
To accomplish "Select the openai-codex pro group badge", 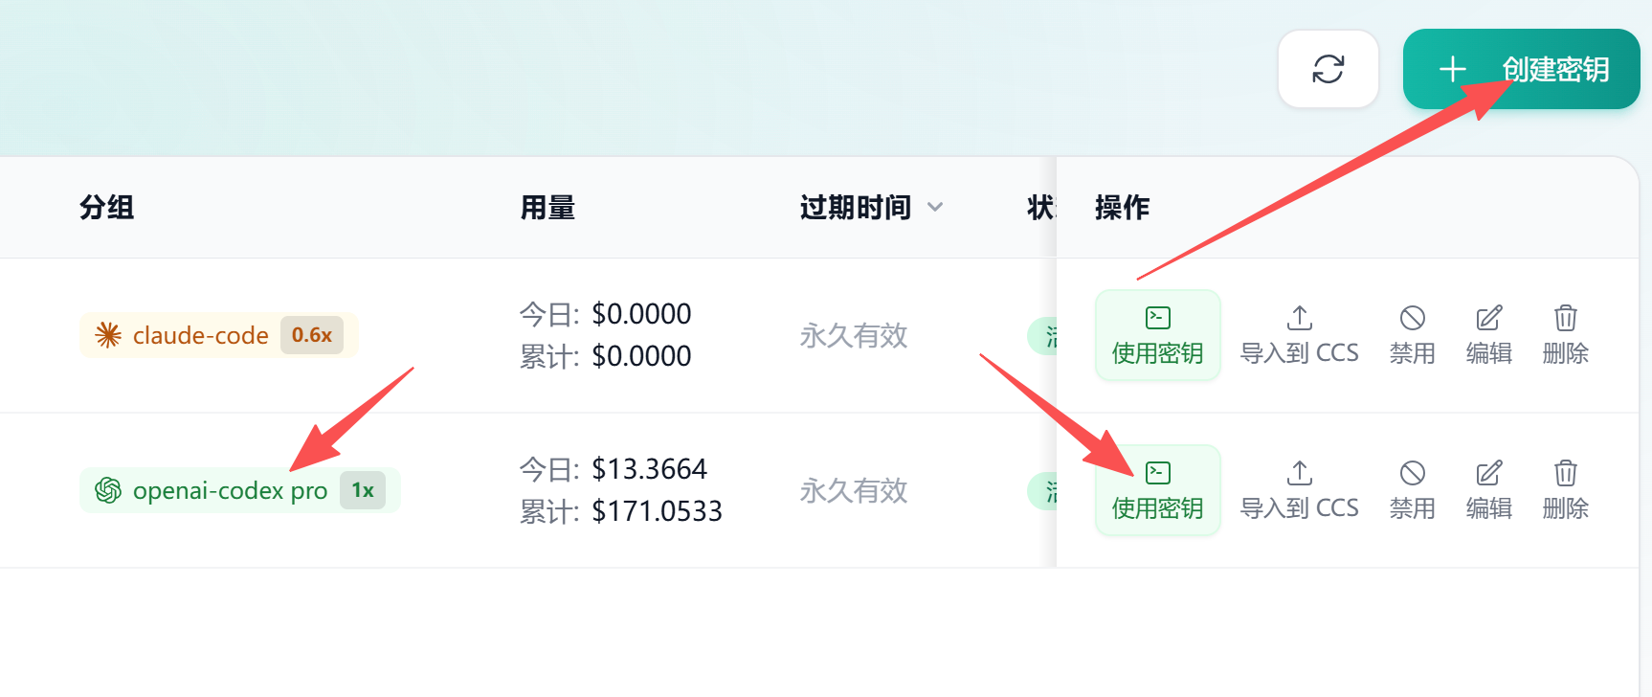I will point(240,490).
